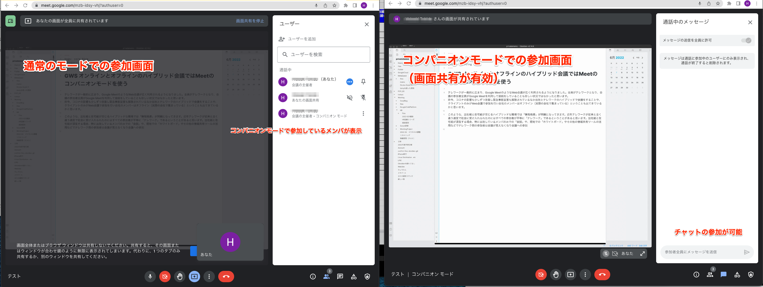Screen dimensions: 763x287
Task: Close the ユーザー panel in left window
Action: 367,24
